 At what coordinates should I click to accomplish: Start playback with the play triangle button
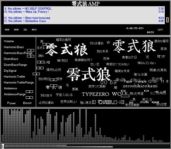click(101, 102)
